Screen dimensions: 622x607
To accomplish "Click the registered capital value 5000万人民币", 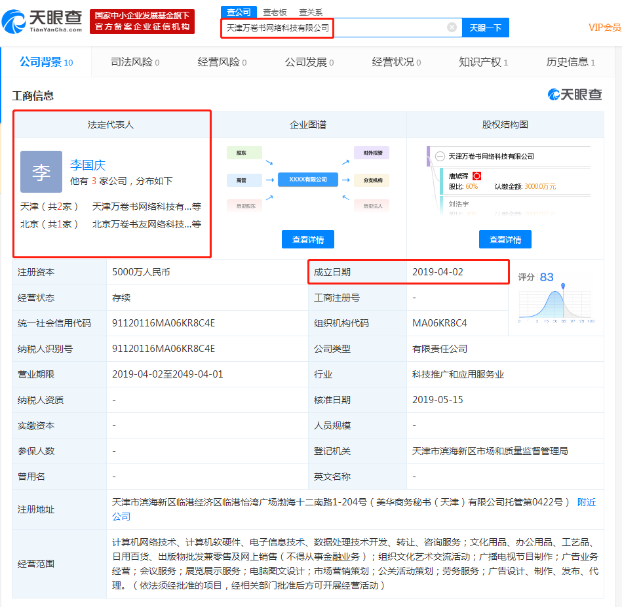I will coord(141,272).
